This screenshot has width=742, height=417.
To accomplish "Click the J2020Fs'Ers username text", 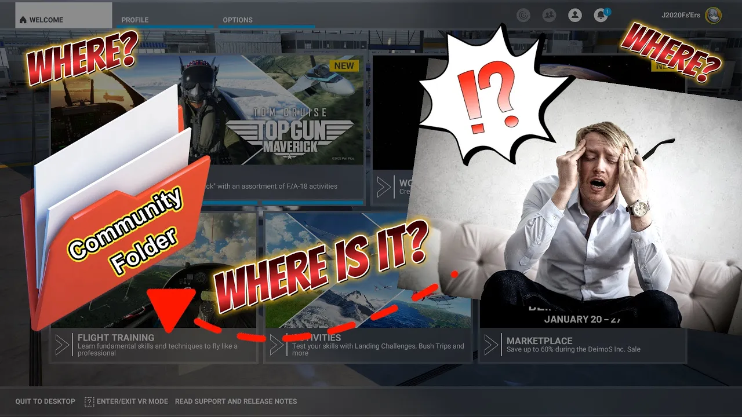I will pyautogui.click(x=681, y=15).
